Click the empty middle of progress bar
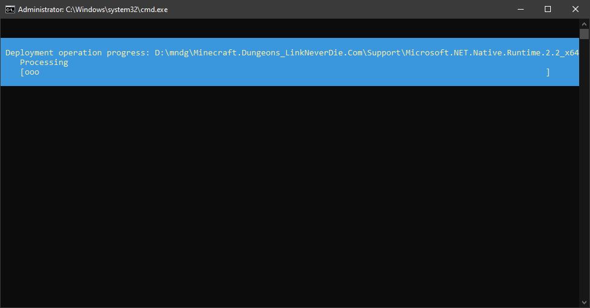This screenshot has width=590, height=308. pos(289,72)
